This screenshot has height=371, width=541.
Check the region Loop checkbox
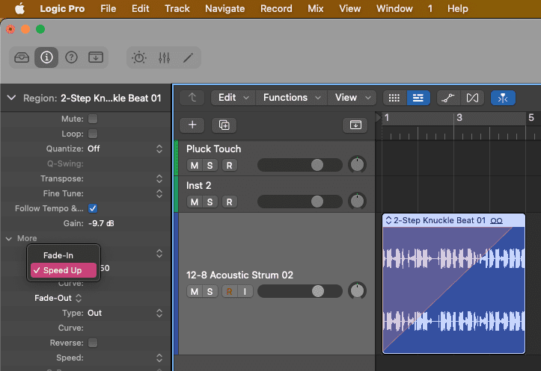click(x=93, y=134)
